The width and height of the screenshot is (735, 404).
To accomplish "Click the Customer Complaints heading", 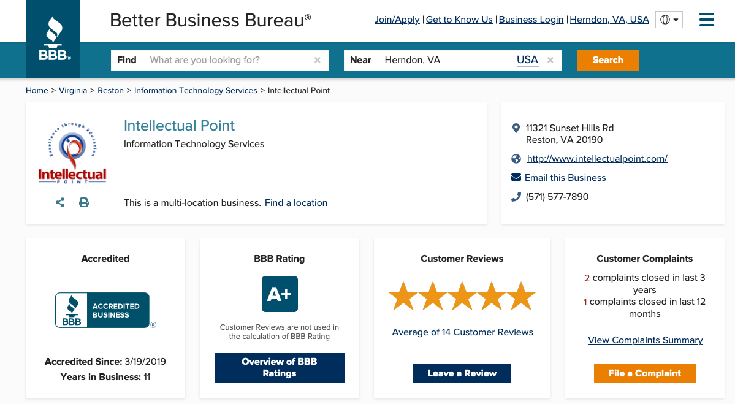I will click(644, 259).
